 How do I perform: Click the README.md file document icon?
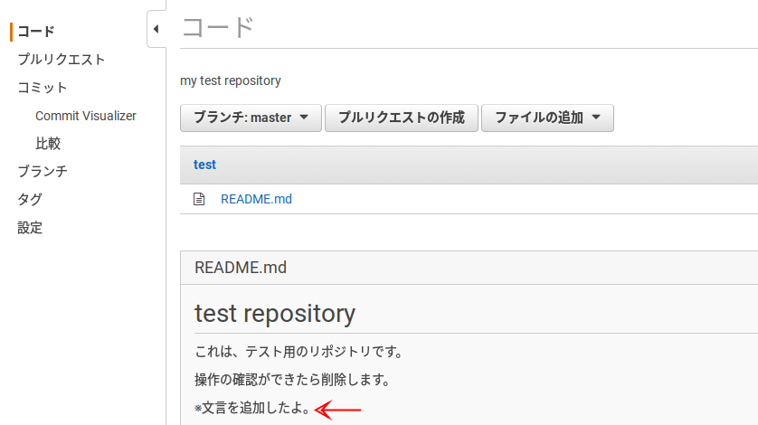click(199, 199)
